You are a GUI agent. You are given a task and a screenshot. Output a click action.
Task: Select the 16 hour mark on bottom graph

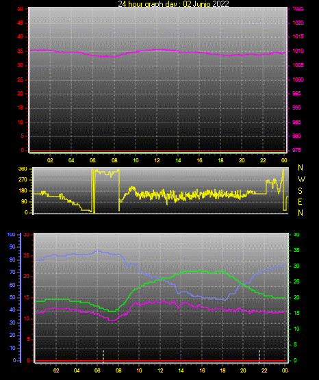202,370
